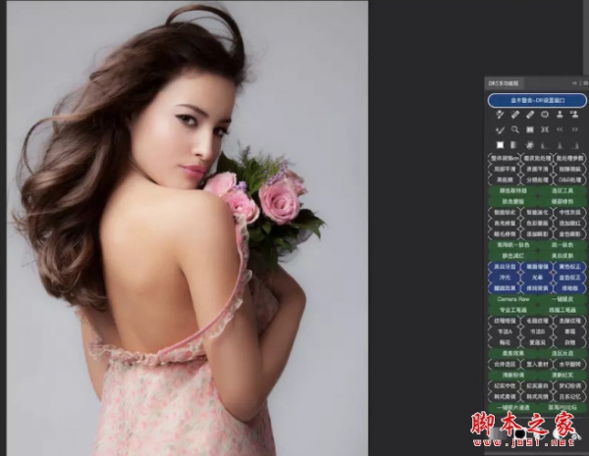
Task: Click the 纪实中性 button
Action: [505, 385]
